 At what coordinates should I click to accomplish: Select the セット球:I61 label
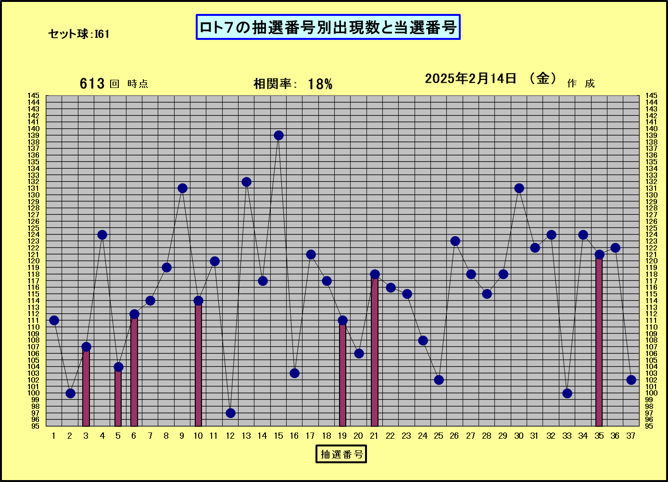click(79, 34)
